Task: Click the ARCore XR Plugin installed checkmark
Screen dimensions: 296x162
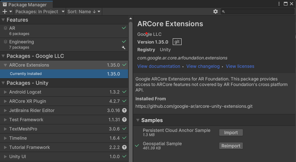Action: 124,101
